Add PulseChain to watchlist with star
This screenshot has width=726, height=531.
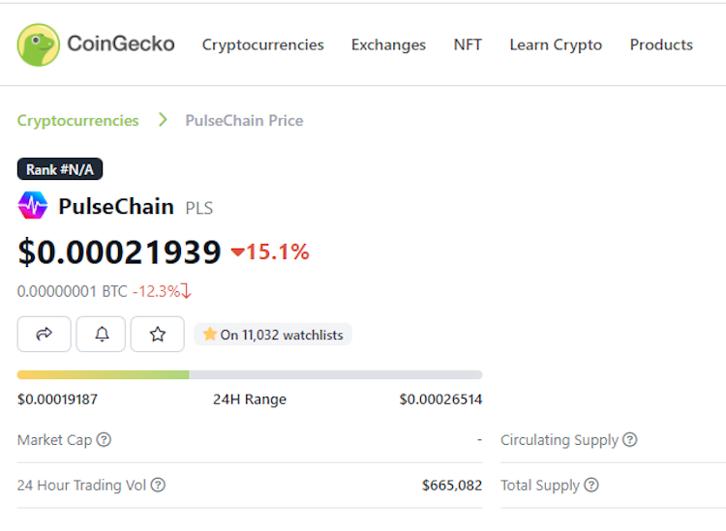158,334
